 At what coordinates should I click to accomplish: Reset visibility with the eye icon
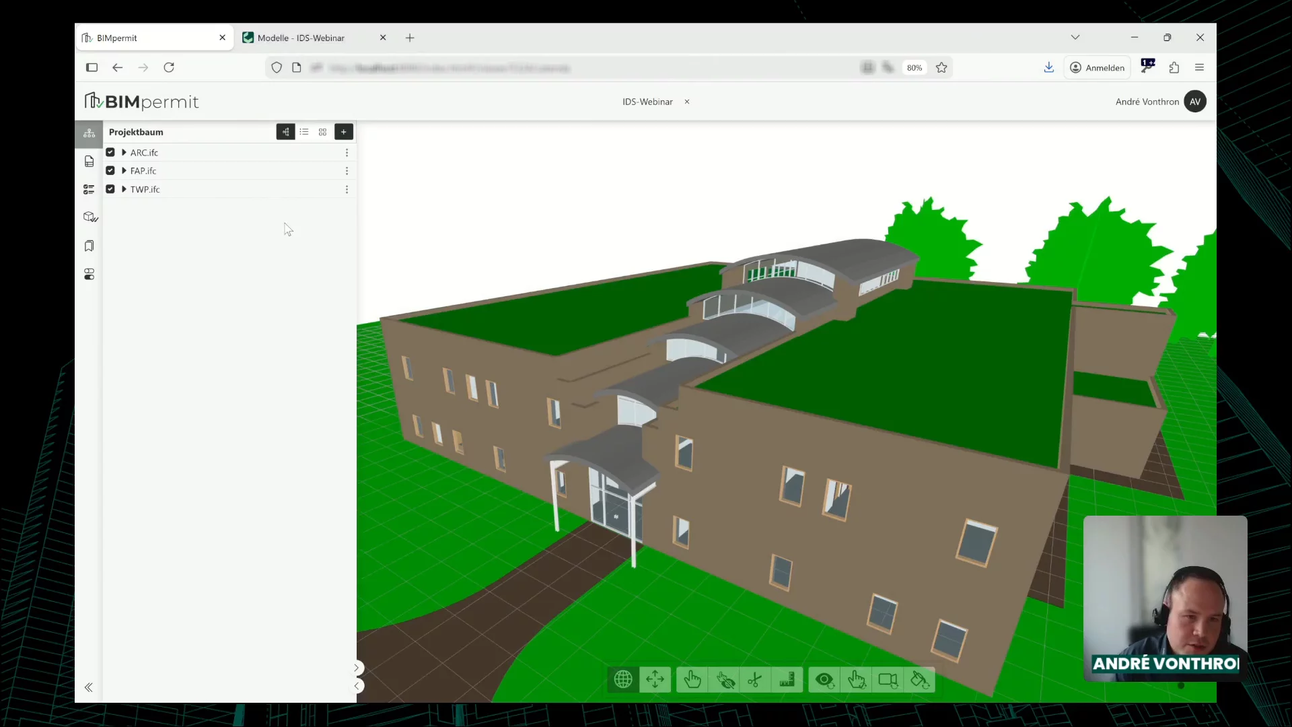(824, 680)
